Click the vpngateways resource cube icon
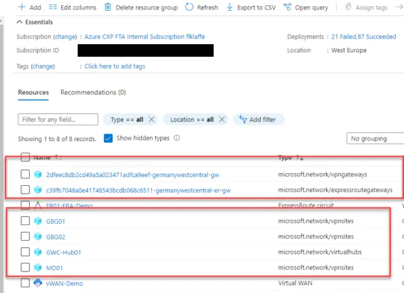This screenshot has height=293, width=404. pos(38,174)
